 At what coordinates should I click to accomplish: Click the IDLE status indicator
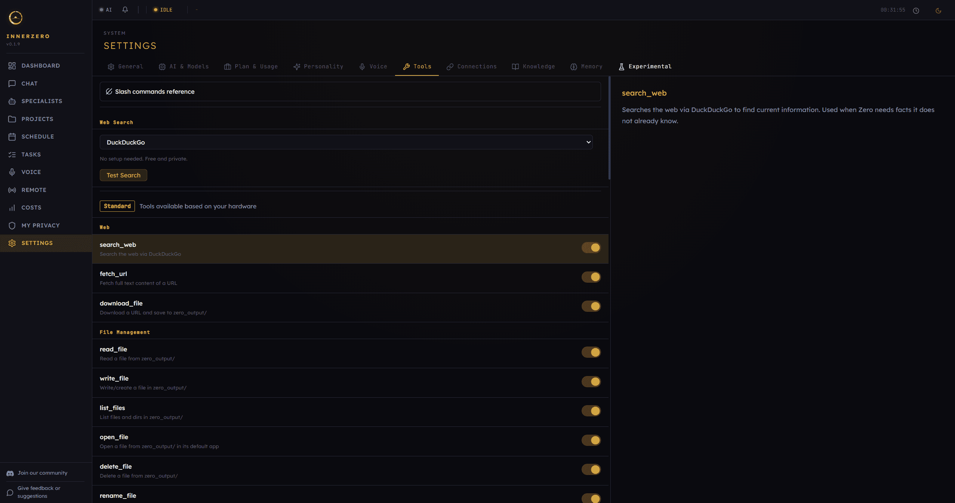click(x=163, y=10)
